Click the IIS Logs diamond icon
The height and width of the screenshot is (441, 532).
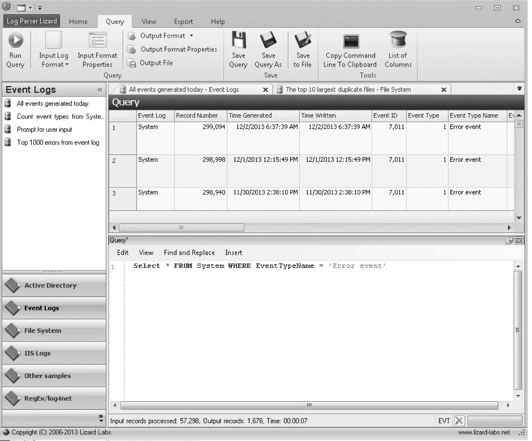(x=13, y=353)
